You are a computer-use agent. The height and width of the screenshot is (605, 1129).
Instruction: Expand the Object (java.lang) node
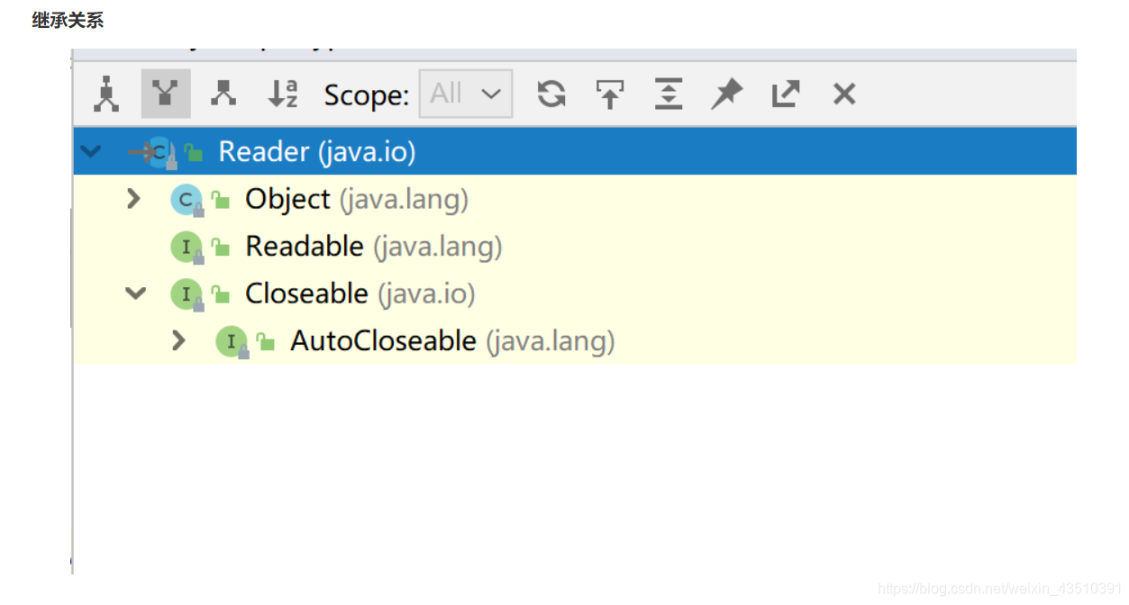(134, 199)
